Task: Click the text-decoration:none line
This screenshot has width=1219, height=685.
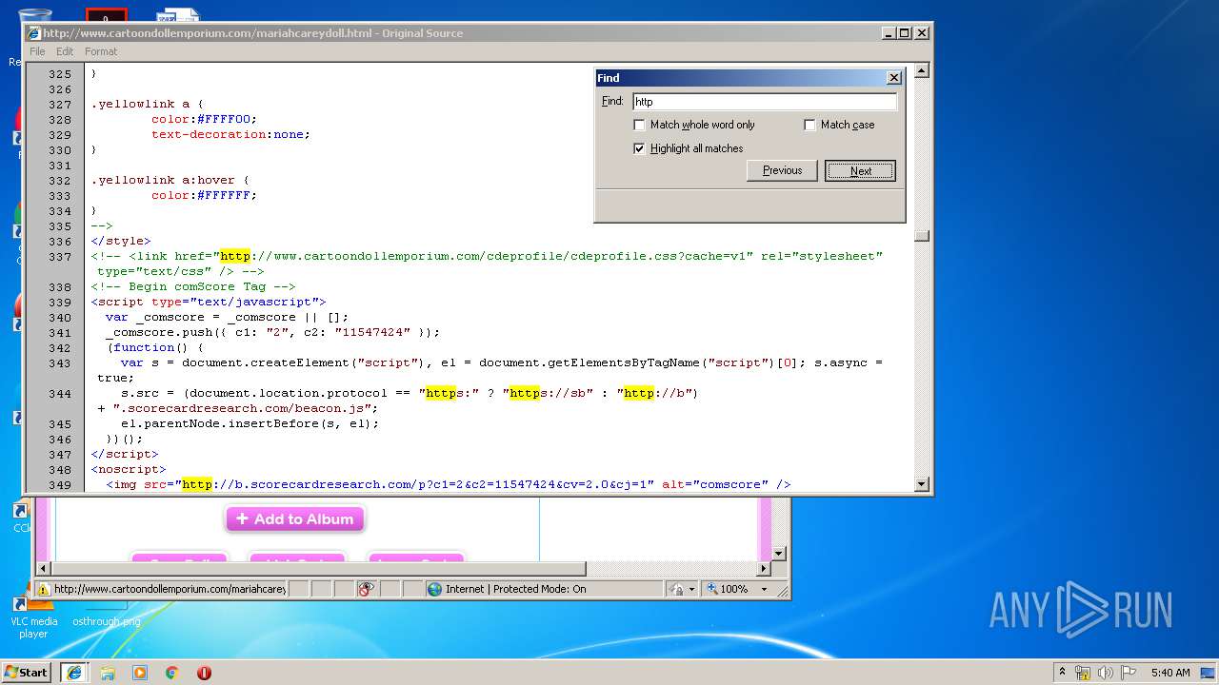Action: point(230,134)
